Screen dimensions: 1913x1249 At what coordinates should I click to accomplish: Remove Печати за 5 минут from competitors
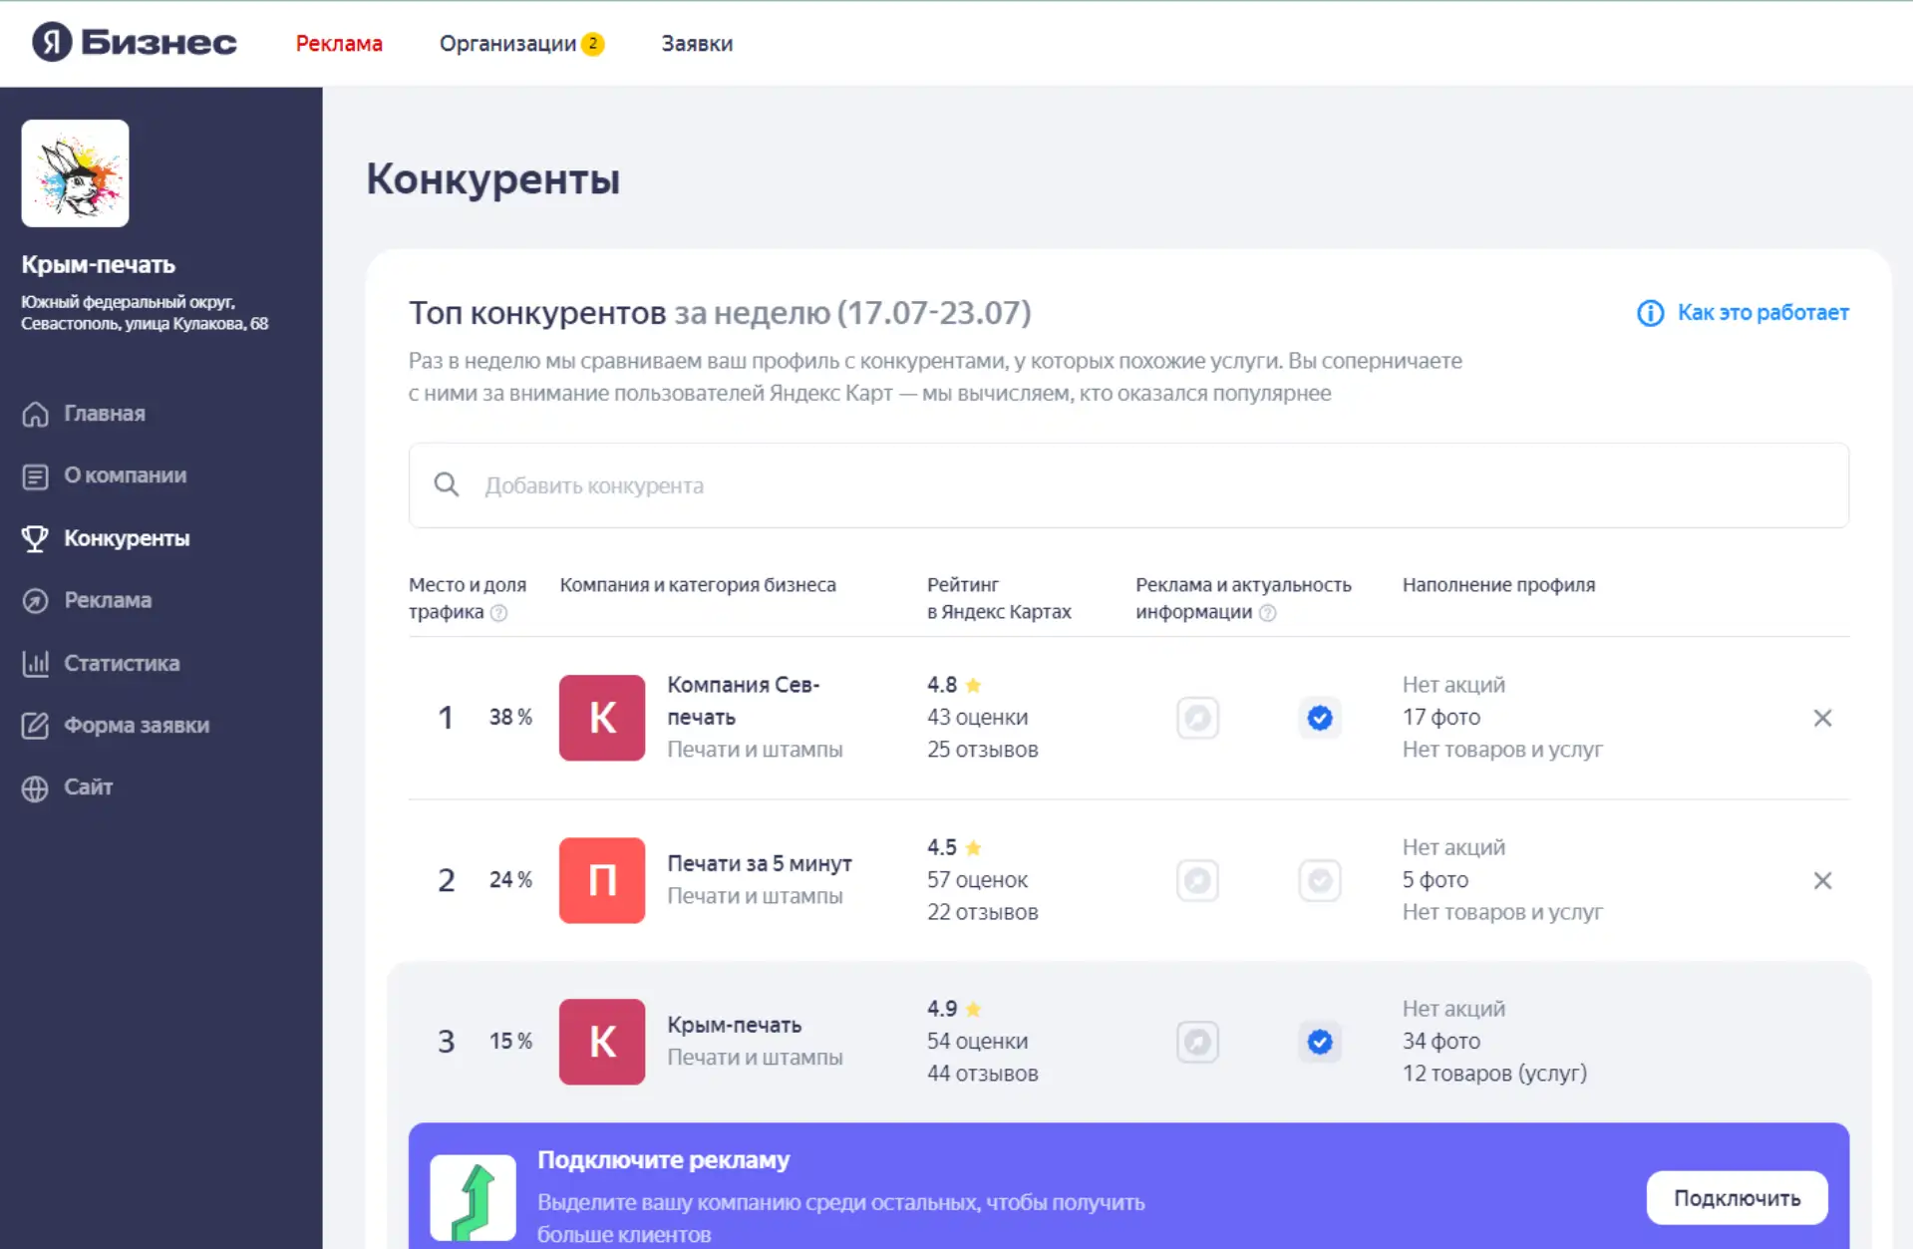1822,880
